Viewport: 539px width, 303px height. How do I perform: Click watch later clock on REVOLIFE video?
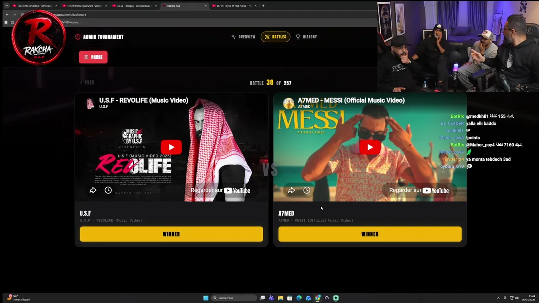[x=108, y=190]
